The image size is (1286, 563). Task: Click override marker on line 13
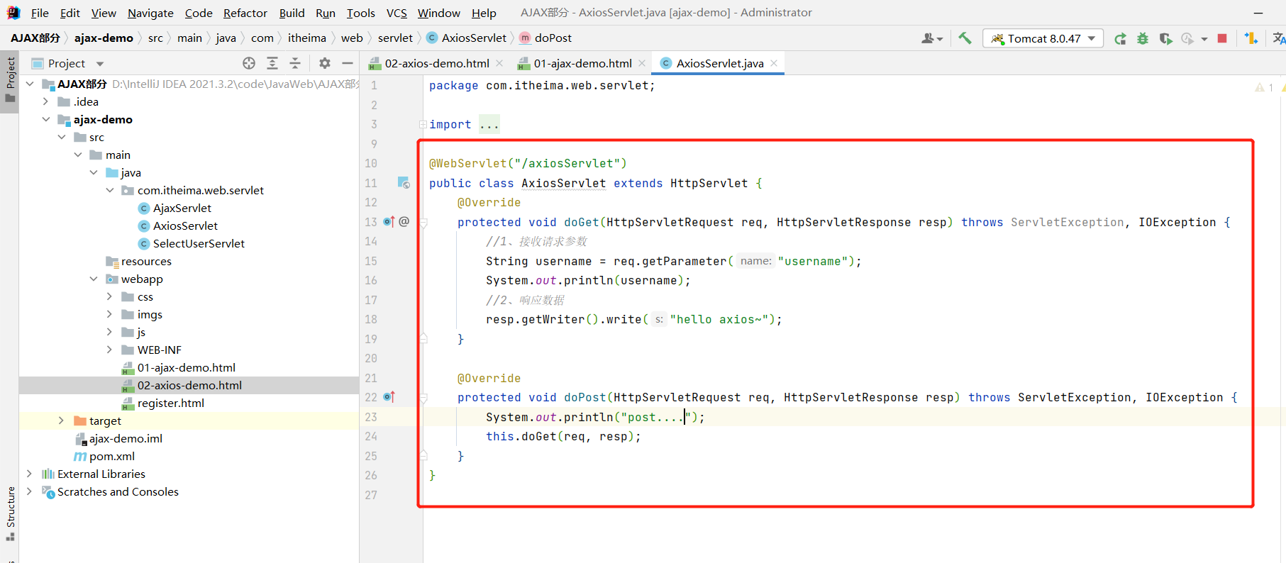point(389,222)
